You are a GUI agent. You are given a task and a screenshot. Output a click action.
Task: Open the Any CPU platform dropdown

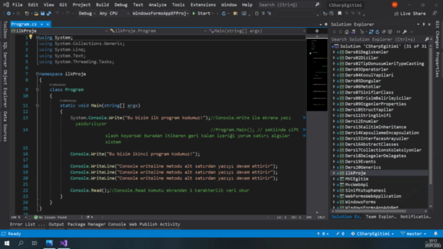114,14
